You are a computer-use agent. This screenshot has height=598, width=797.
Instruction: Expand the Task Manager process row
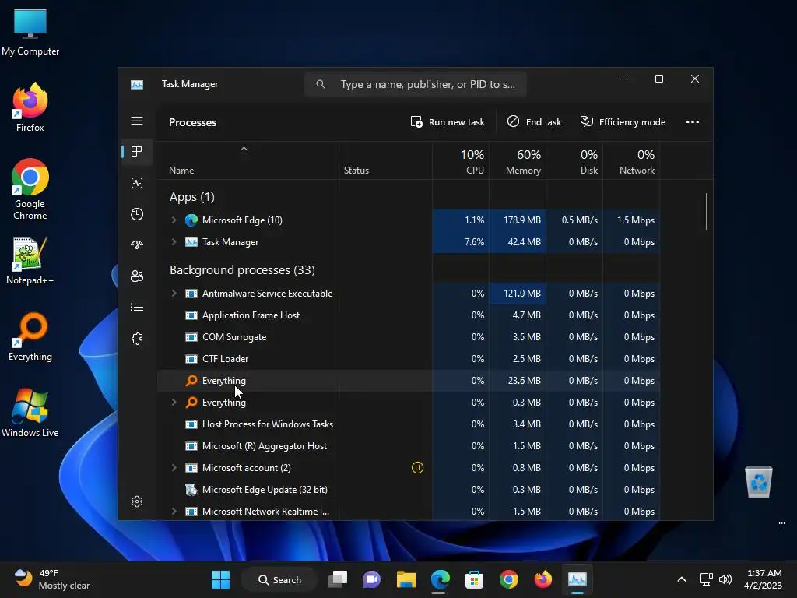(174, 242)
